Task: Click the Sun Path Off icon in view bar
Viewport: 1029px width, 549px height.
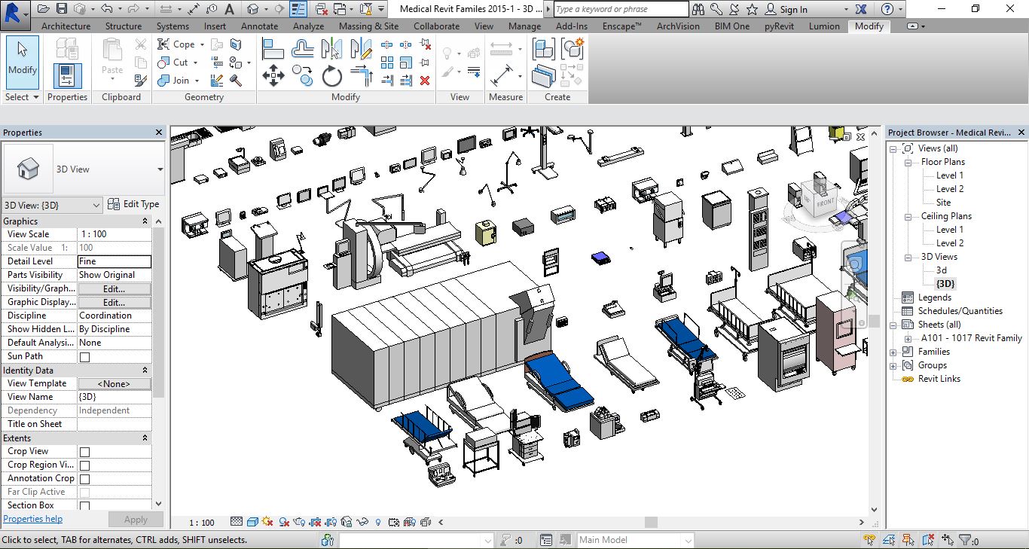Action: pos(268,522)
